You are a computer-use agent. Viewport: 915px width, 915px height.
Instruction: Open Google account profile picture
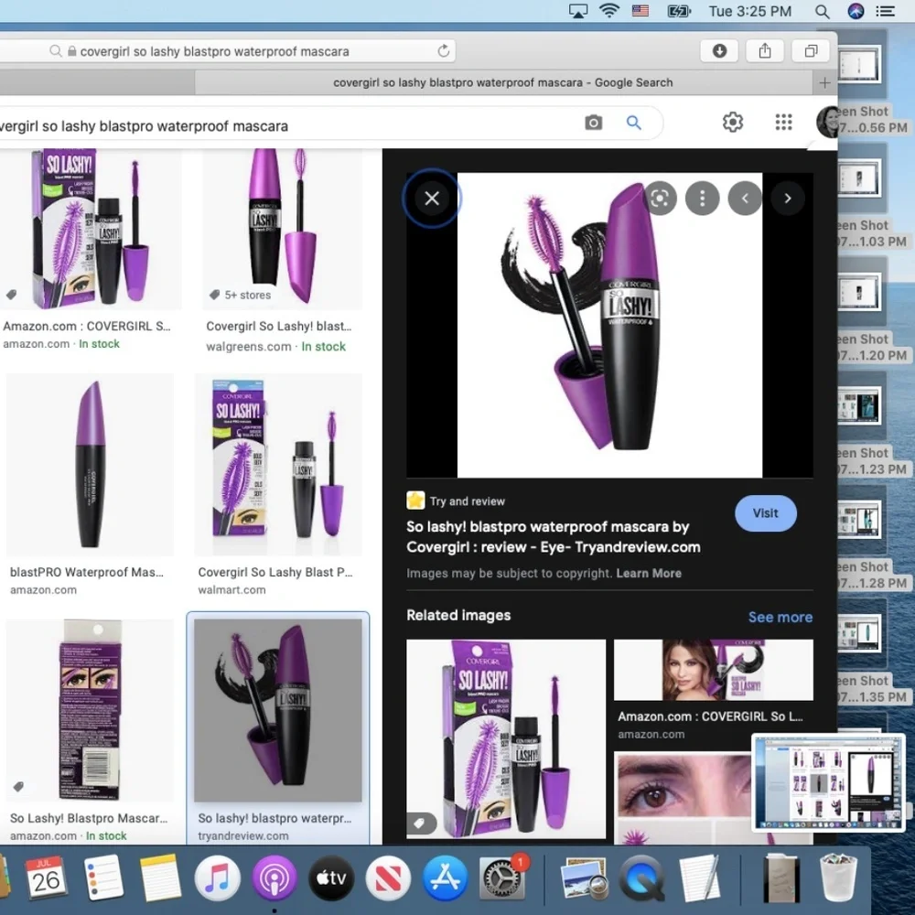[827, 122]
